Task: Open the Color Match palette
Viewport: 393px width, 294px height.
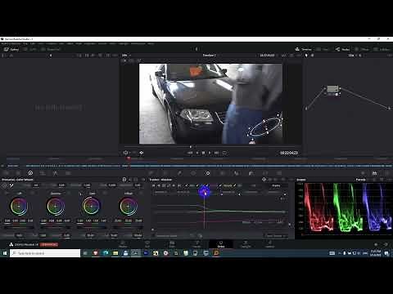Action: (x=18, y=173)
